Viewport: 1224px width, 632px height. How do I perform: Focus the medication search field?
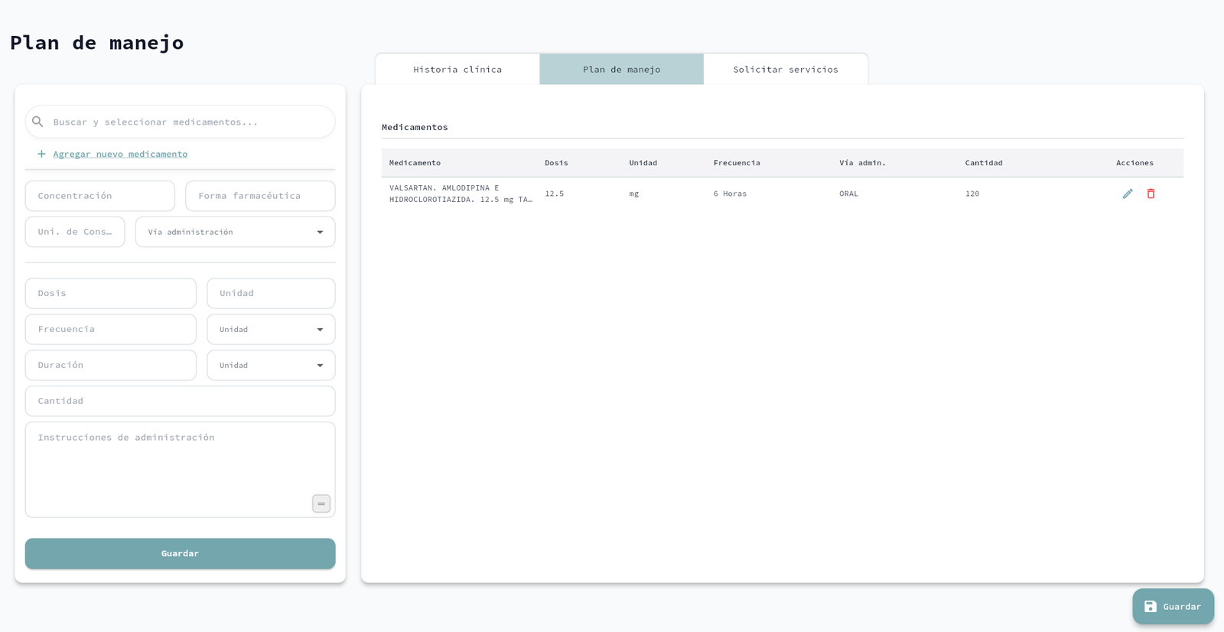click(180, 122)
